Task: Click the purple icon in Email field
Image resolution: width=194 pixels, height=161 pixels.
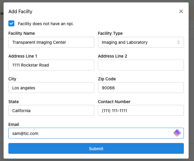Action: (177, 133)
